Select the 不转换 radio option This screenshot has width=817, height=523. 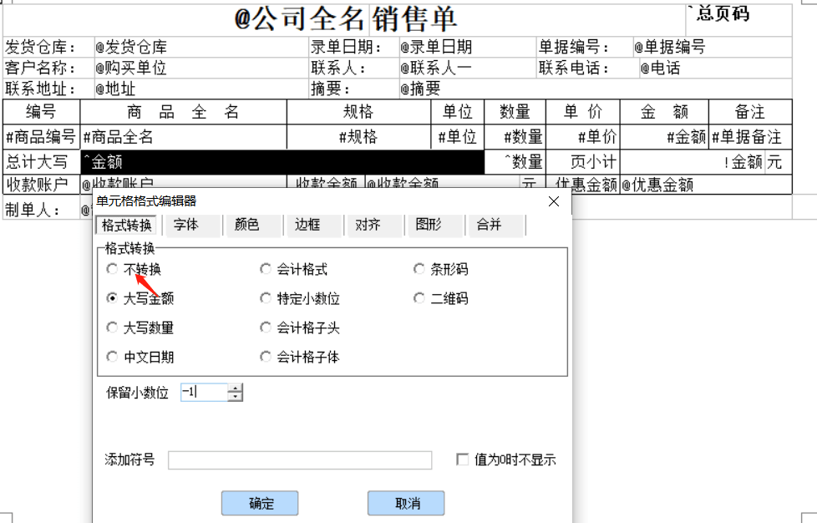click(x=134, y=269)
